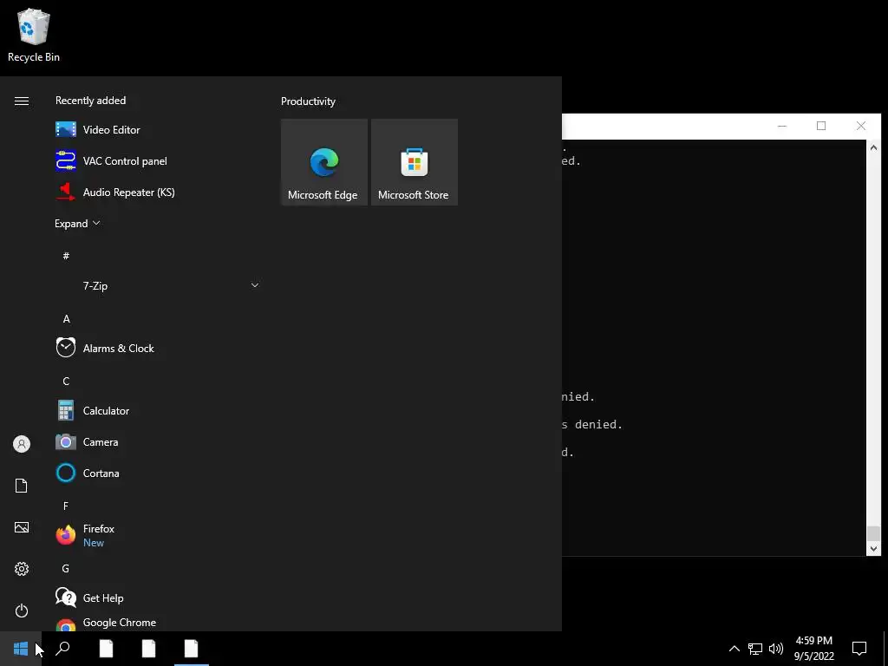The width and height of the screenshot is (888, 666).
Task: Close the console window
Action: (861, 126)
